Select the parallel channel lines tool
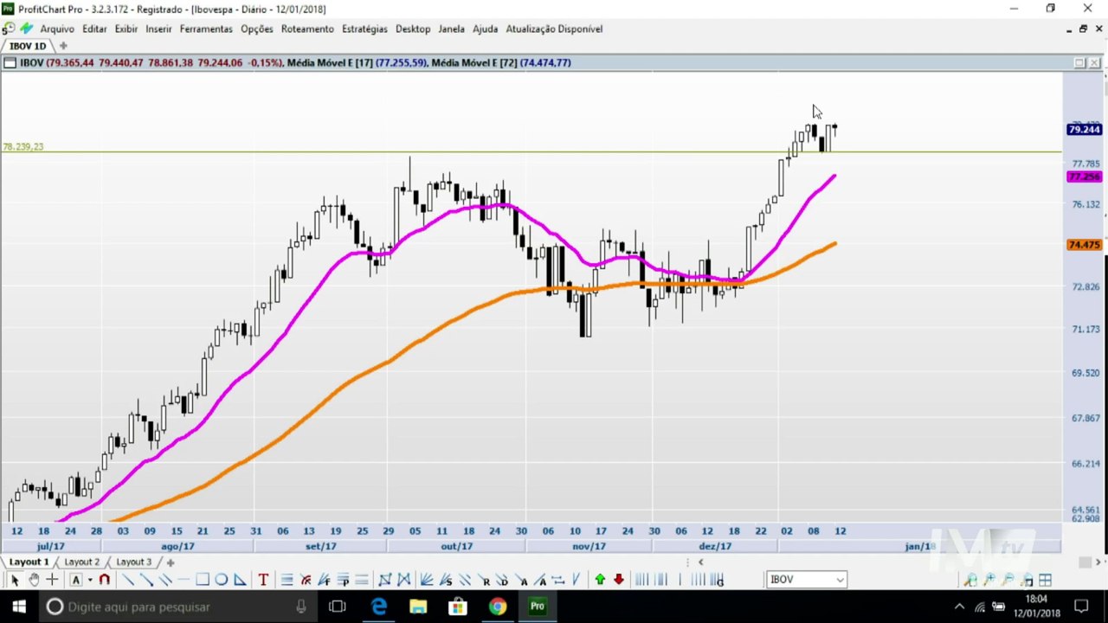This screenshot has height=623, width=1108. tap(164, 580)
